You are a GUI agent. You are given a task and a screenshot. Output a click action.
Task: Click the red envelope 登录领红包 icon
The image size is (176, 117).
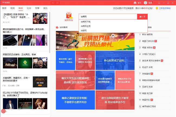click(x=69, y=17)
